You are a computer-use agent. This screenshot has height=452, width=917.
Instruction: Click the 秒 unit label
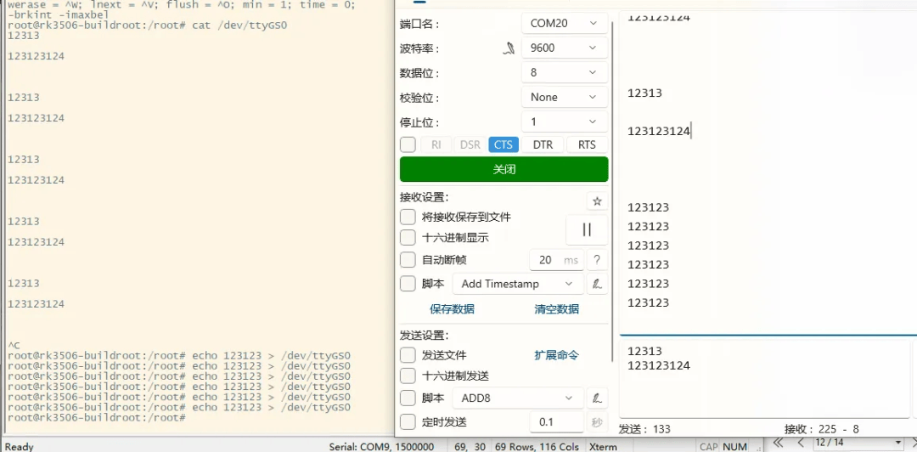pyautogui.click(x=597, y=421)
